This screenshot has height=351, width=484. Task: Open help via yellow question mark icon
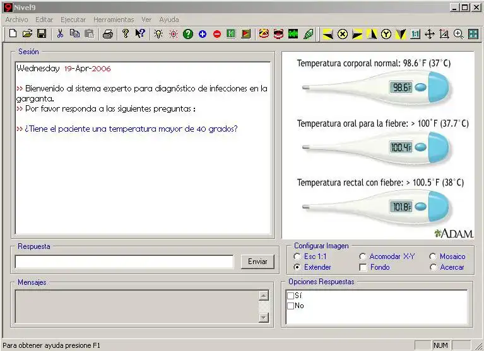click(125, 33)
